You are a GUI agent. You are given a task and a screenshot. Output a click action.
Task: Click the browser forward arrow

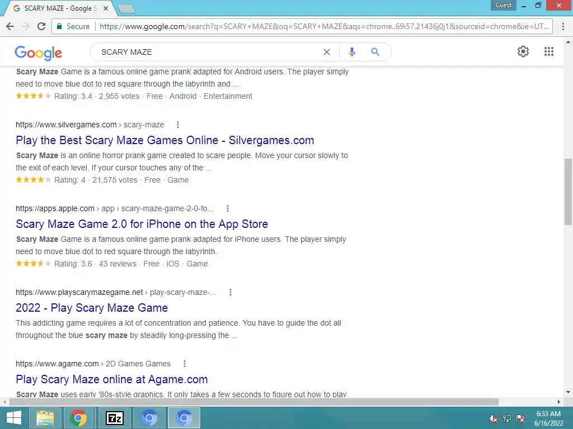(26, 26)
